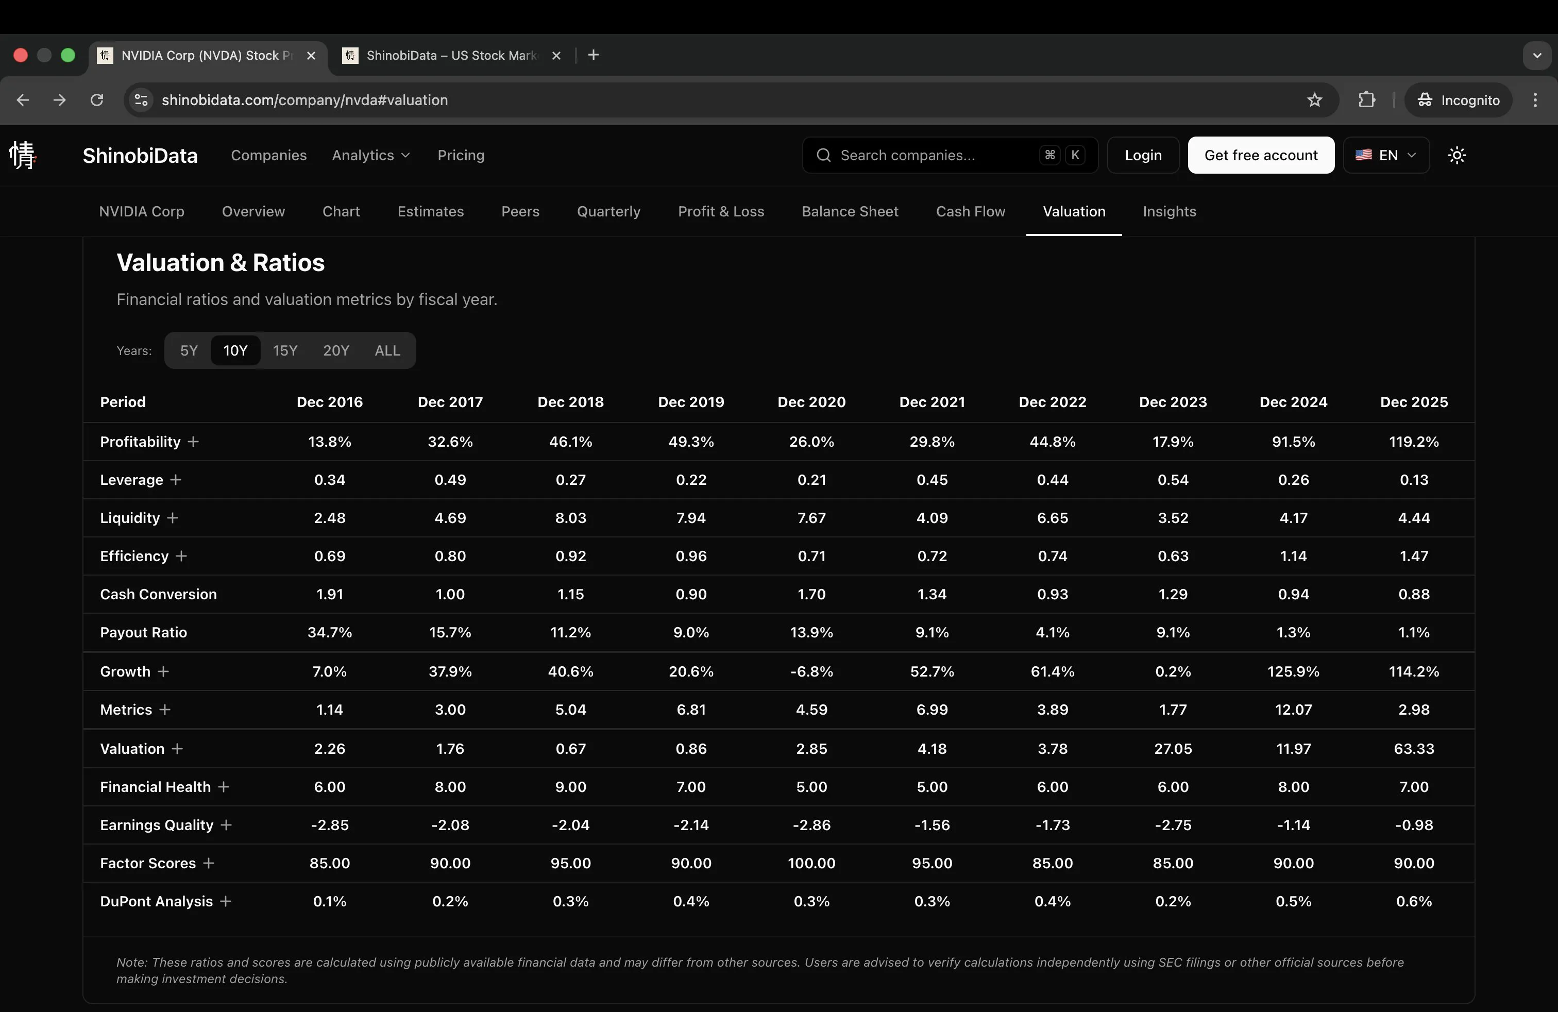Click the US flag icon in language selector
Viewport: 1558px width, 1012px height.
coord(1364,155)
